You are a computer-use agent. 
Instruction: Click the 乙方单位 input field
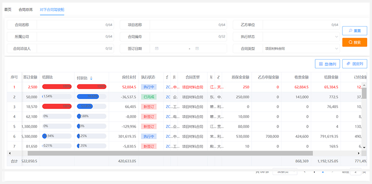(x=301, y=25)
